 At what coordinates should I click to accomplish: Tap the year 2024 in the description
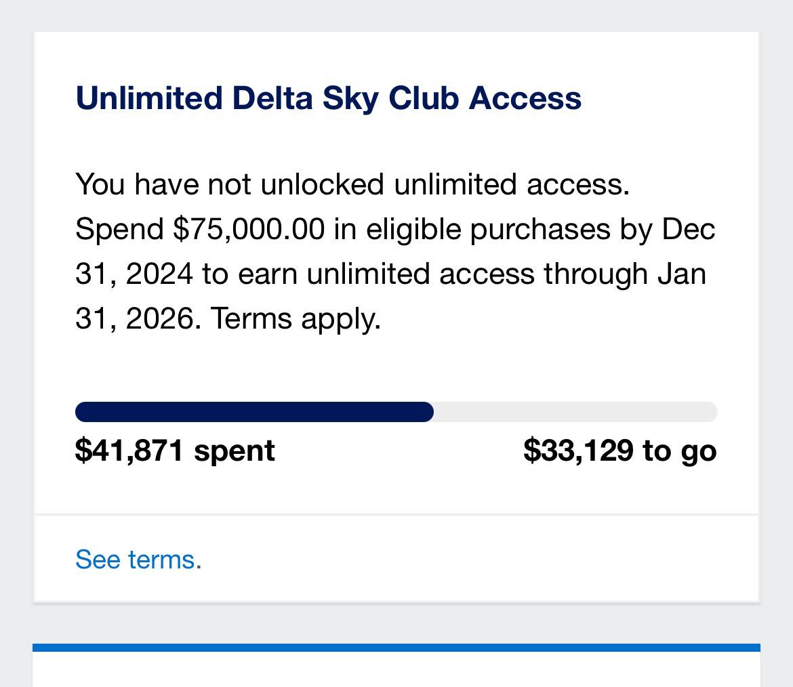pyautogui.click(x=159, y=274)
